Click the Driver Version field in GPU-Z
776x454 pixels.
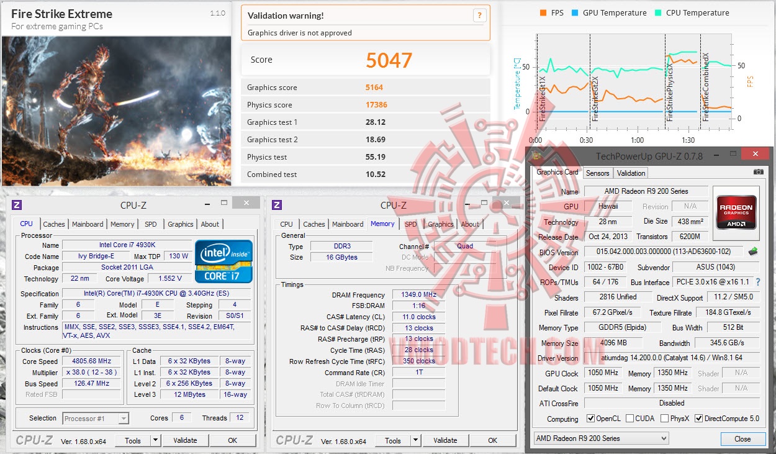(x=672, y=358)
